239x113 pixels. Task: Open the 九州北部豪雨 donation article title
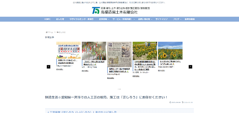pos(145,65)
